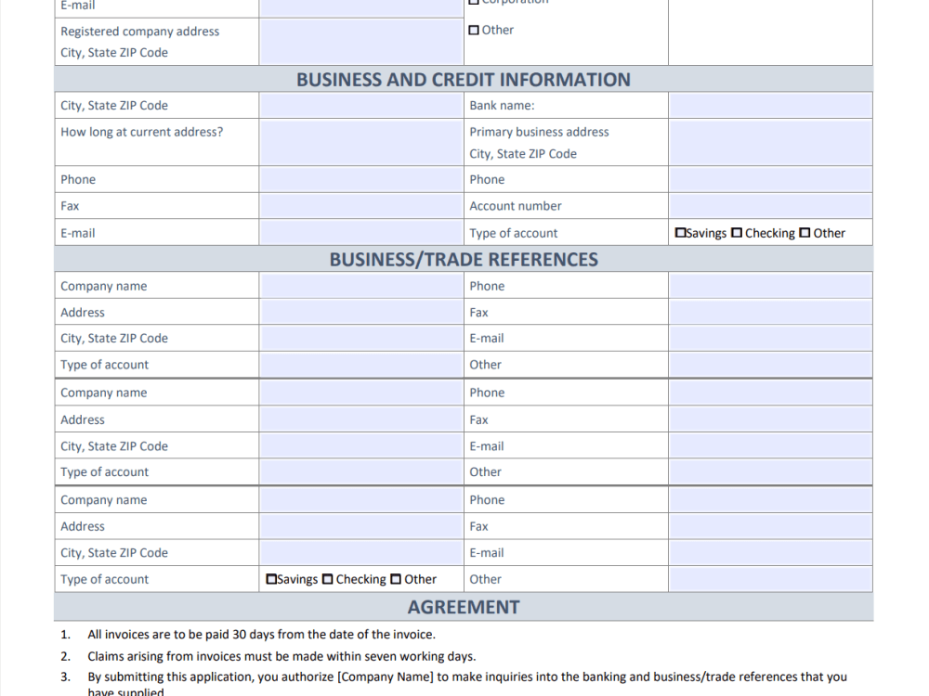Viewport: 929px width, 696px height.
Task: Check the Other business type checkbox
Action: pos(474,31)
